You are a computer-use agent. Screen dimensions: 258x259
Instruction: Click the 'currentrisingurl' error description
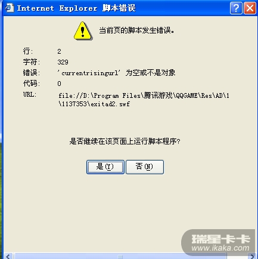116,73
